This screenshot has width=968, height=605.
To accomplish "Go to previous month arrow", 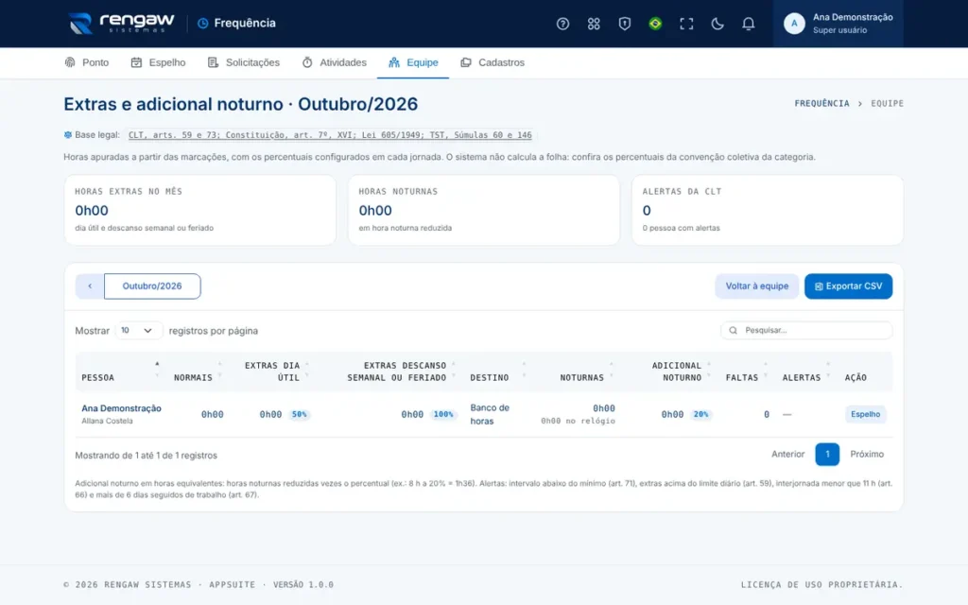I will [90, 286].
